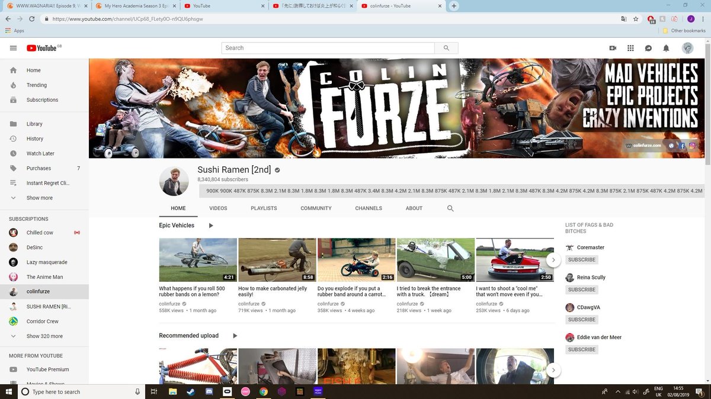Bookmark this page with the star
The image size is (711, 399).
point(636,18)
